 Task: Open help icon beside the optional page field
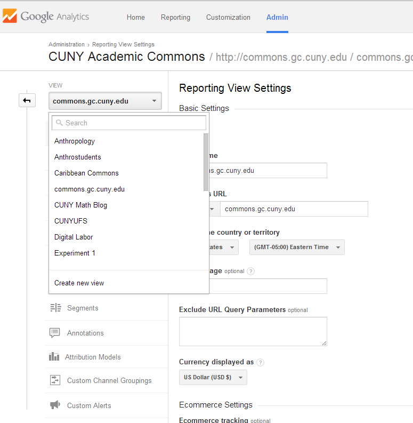[250, 271]
